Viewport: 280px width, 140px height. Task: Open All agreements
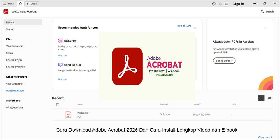15,108
